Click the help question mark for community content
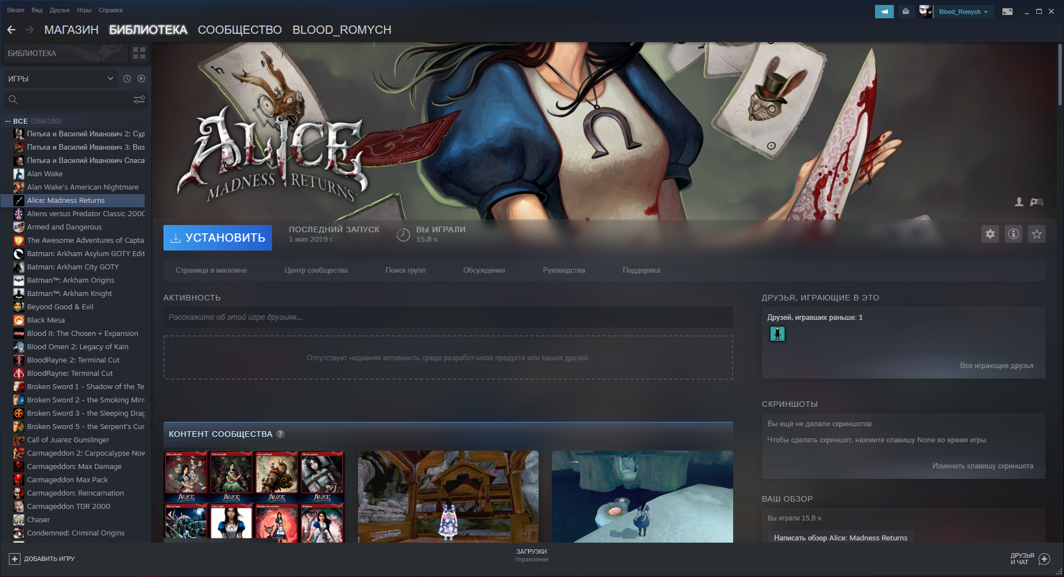Viewport: 1064px width, 577px height. point(280,434)
